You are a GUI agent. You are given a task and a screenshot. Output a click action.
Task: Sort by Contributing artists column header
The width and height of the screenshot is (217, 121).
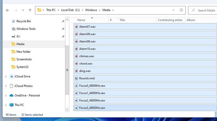point(170,20)
